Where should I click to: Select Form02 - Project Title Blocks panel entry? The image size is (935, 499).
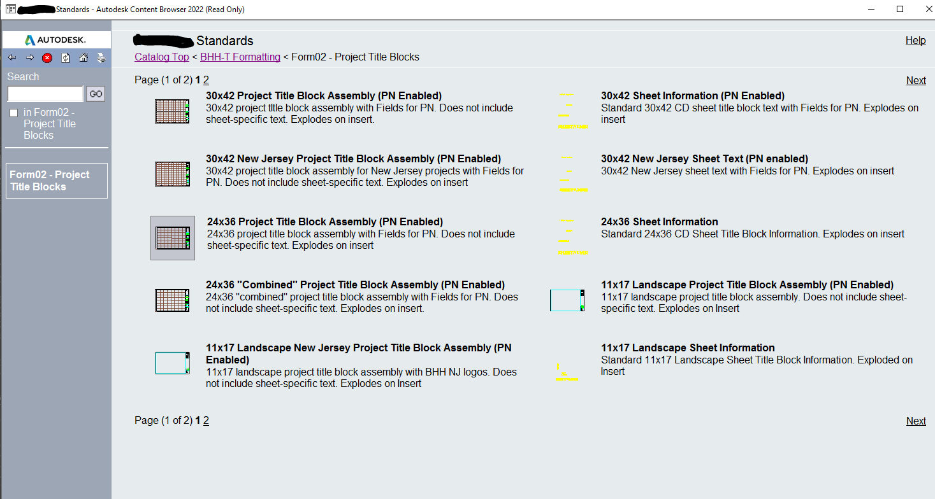pyautogui.click(x=56, y=180)
